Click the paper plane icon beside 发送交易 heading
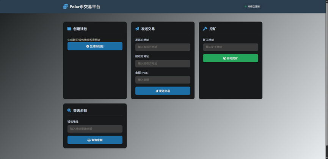 point(137,29)
